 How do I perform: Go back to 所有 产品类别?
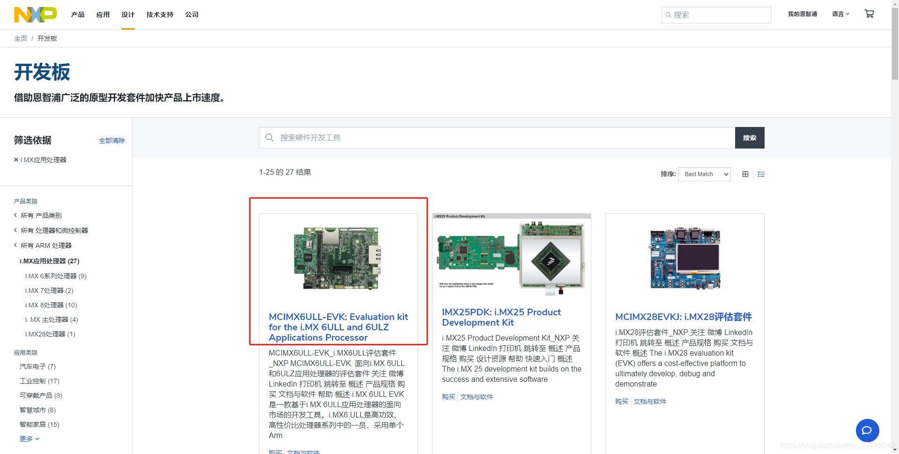(x=38, y=216)
